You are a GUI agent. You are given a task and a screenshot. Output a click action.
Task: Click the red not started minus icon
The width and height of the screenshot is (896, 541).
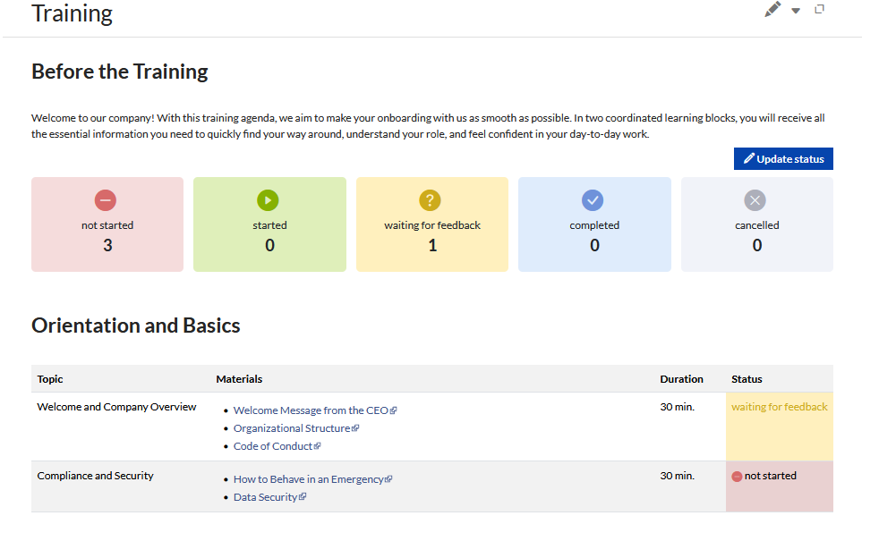click(106, 200)
